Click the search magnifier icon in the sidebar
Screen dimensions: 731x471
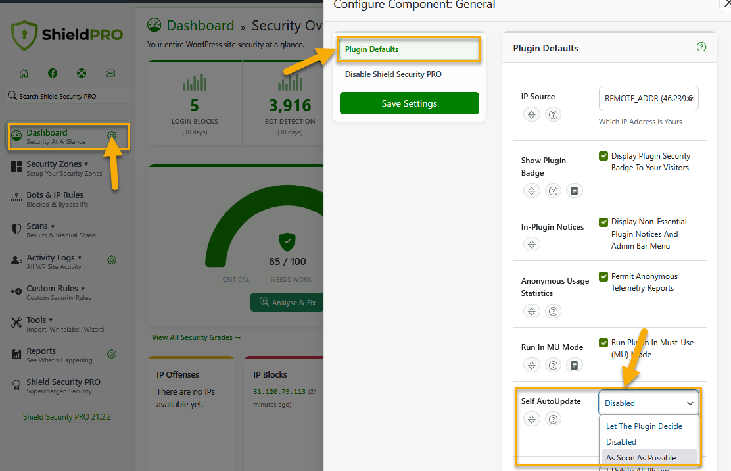pyautogui.click(x=12, y=95)
